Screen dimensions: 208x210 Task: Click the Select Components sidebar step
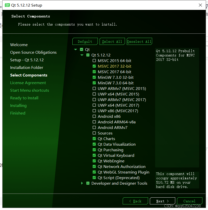pyautogui.click(x=29, y=75)
